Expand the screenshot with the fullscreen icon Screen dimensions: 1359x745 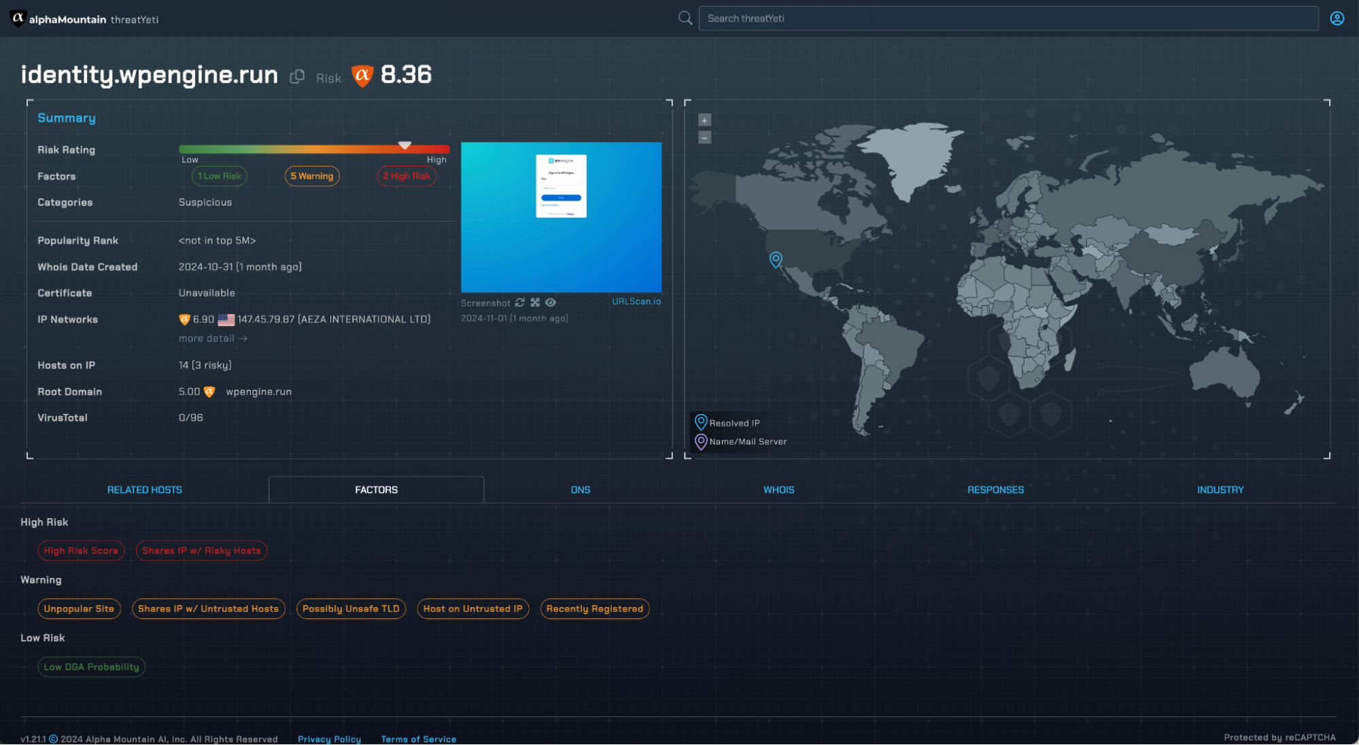coord(535,302)
